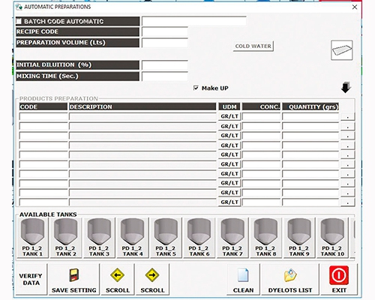
Task: Enable the BATCH CODE AUTOMATIC checkbox
Action: (x=19, y=21)
